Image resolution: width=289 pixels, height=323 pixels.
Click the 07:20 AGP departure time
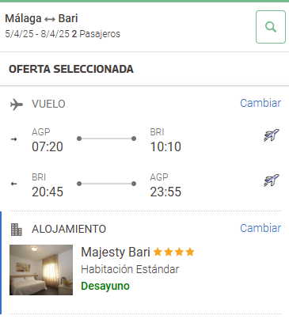pyautogui.click(x=48, y=146)
